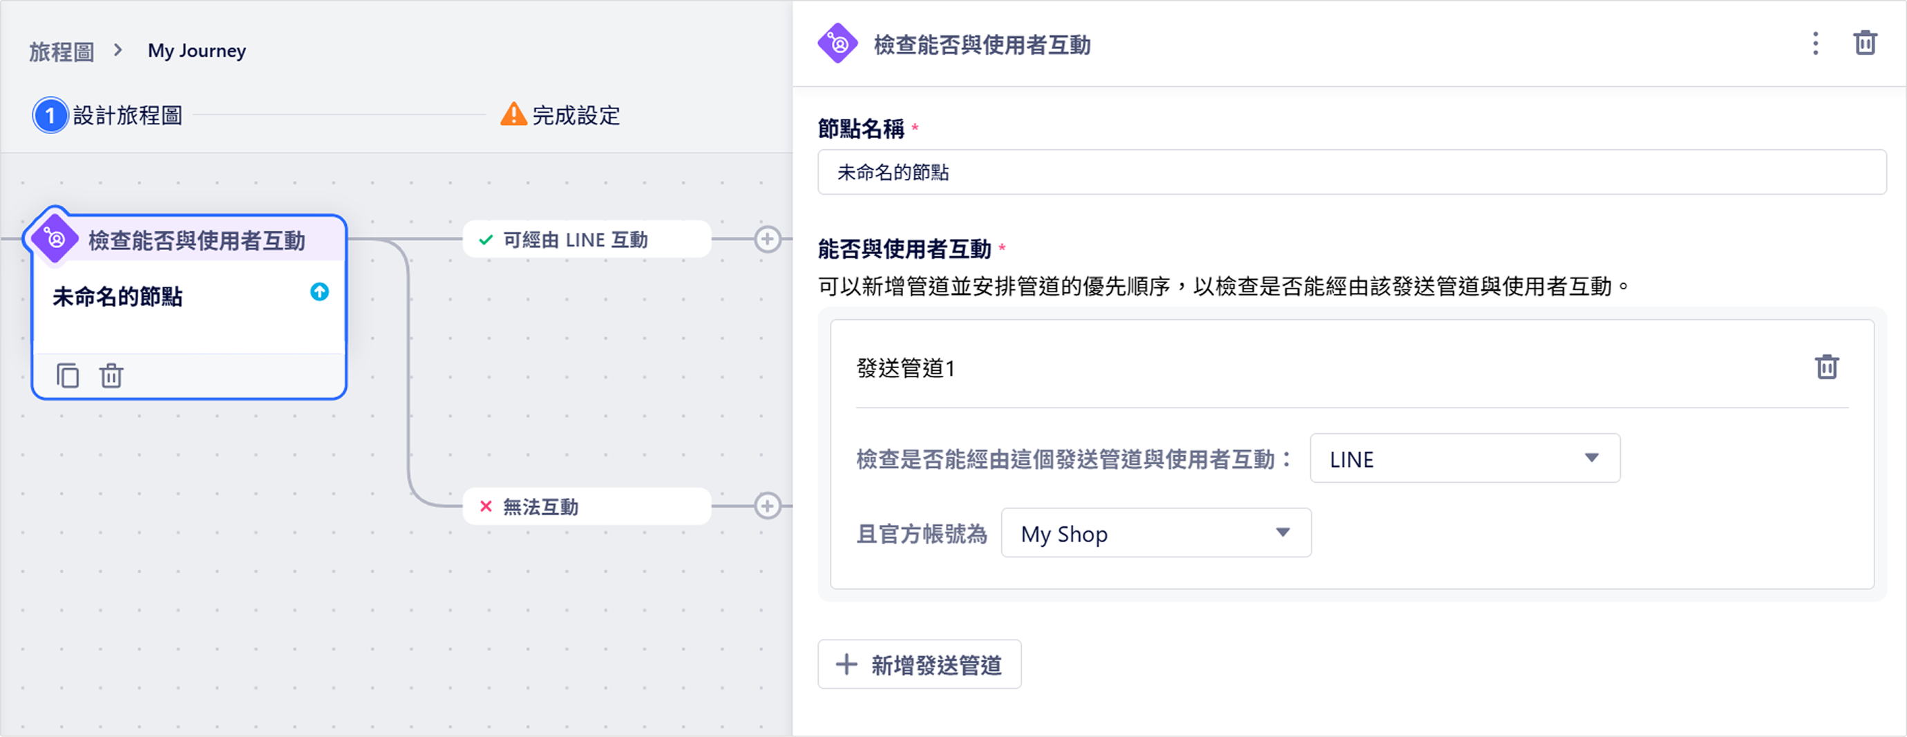Click the blue up-arrow icon on node card
This screenshot has height=737, width=1907.
pos(319,291)
